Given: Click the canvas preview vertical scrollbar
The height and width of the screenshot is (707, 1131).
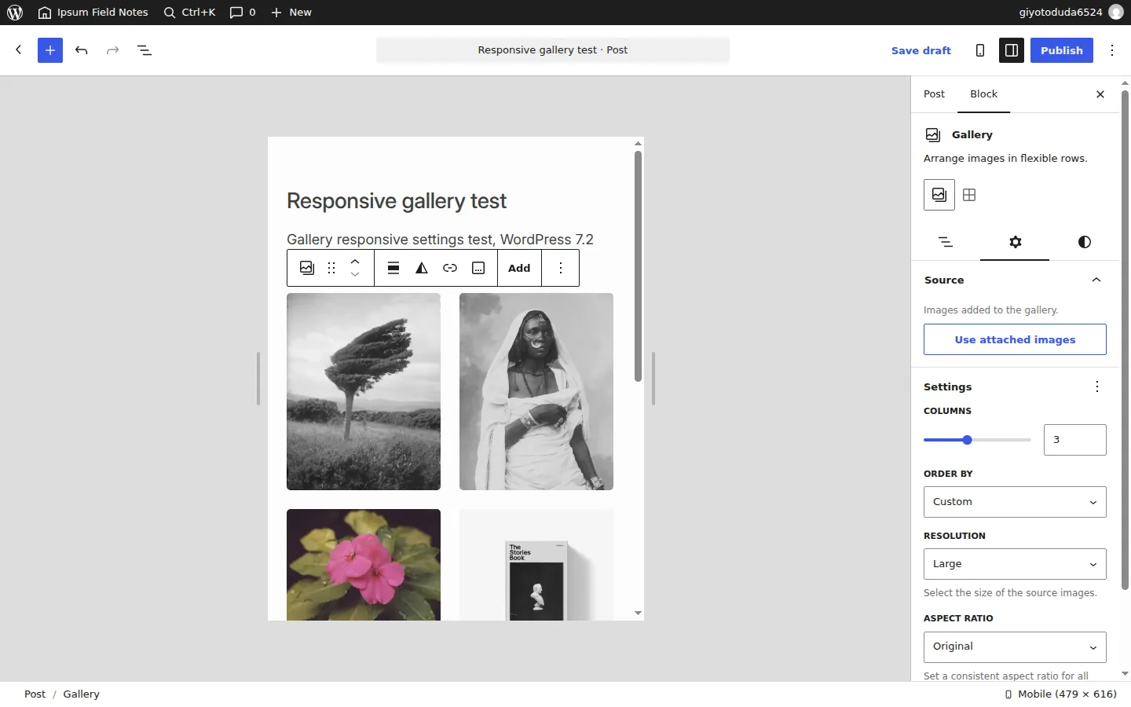Looking at the screenshot, I should tap(638, 266).
